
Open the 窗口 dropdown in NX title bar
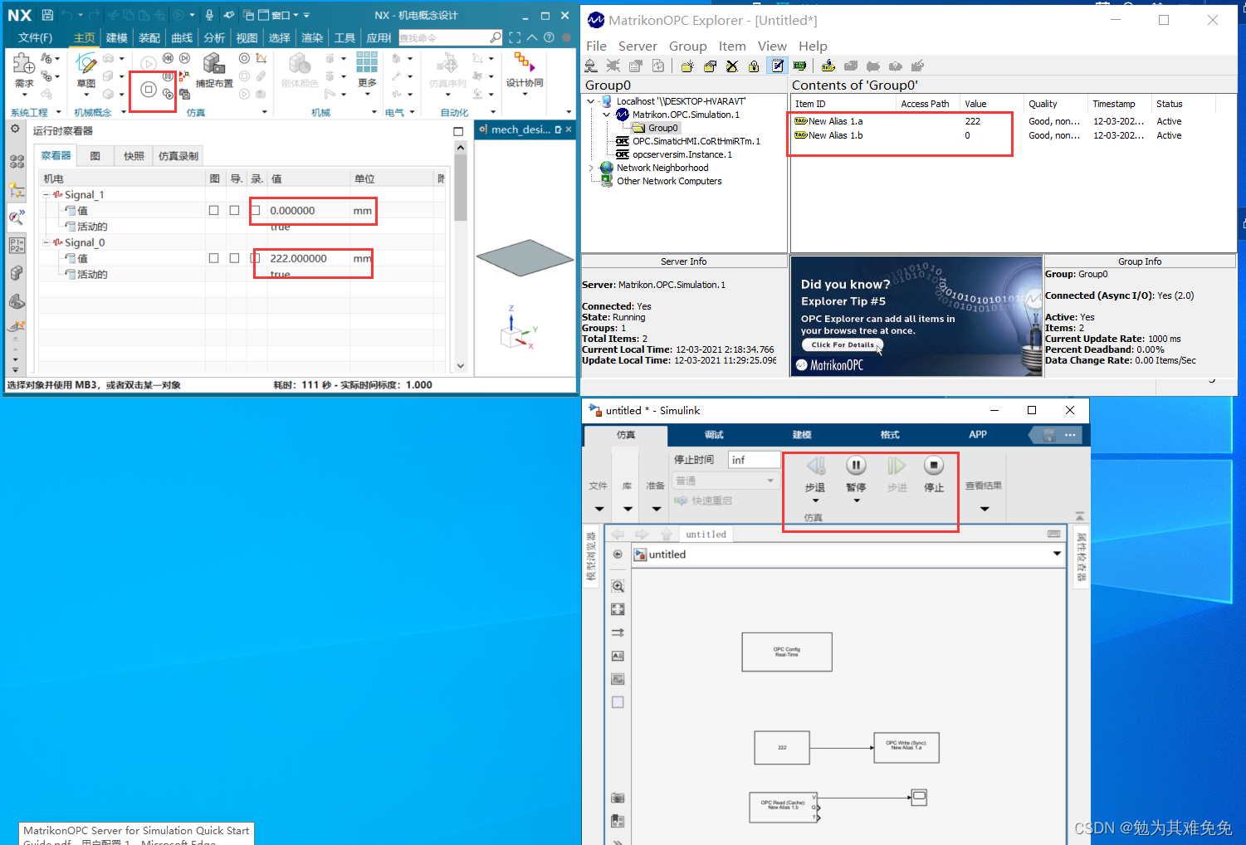coord(286,15)
